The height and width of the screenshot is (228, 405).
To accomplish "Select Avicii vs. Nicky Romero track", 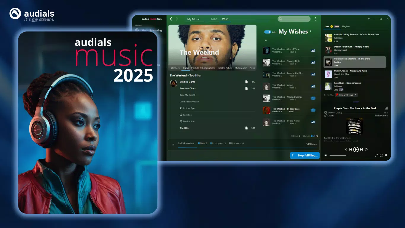I will (x=355, y=38).
